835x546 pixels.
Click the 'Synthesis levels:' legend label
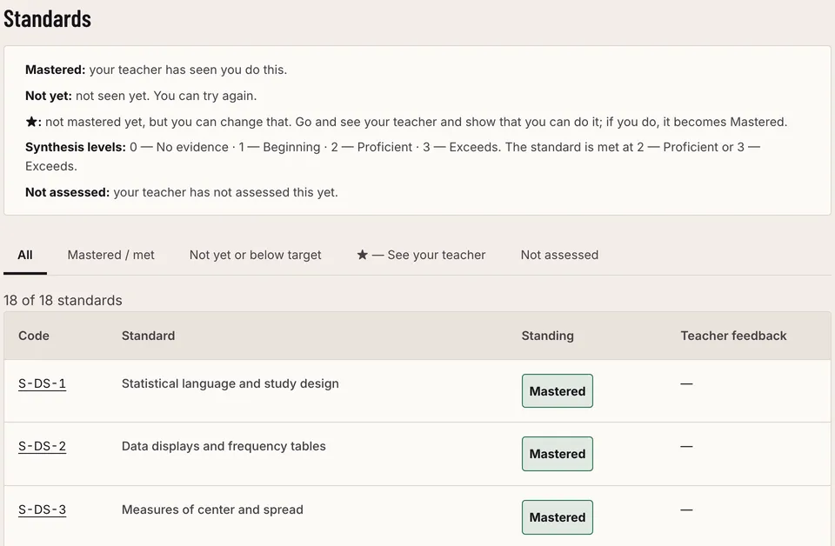(x=76, y=148)
